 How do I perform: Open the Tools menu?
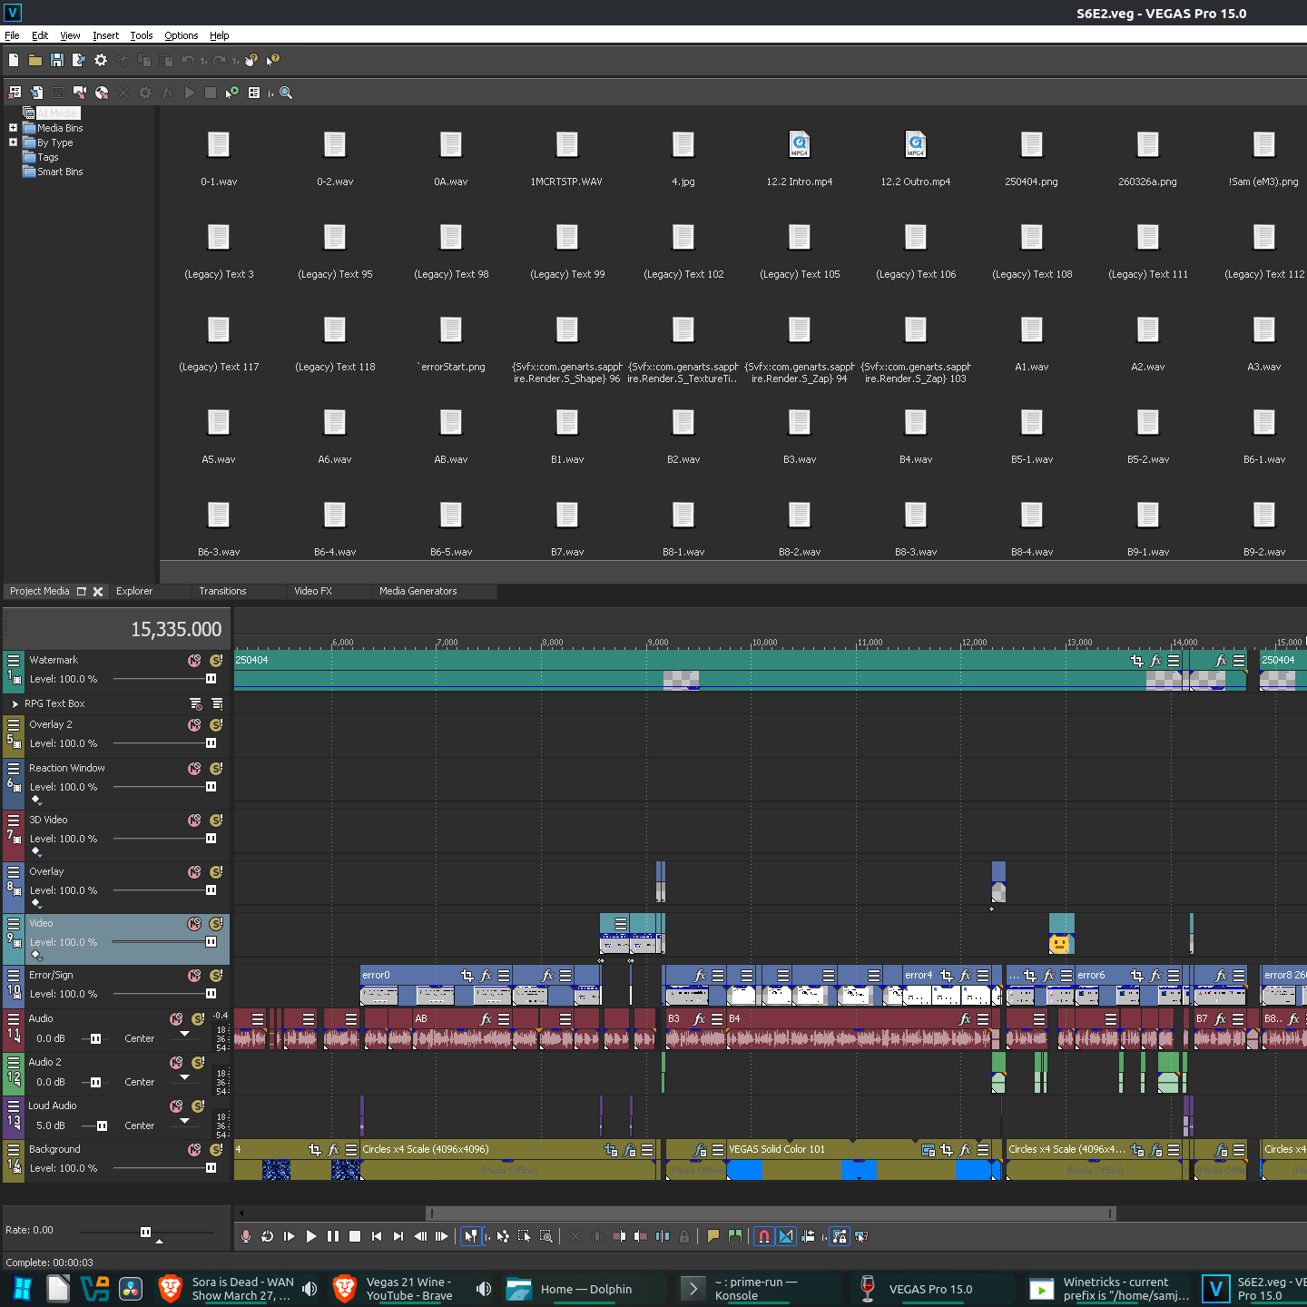point(142,35)
